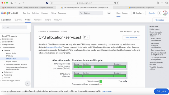Click the thumbs down not helpful icon

pos(138,32)
